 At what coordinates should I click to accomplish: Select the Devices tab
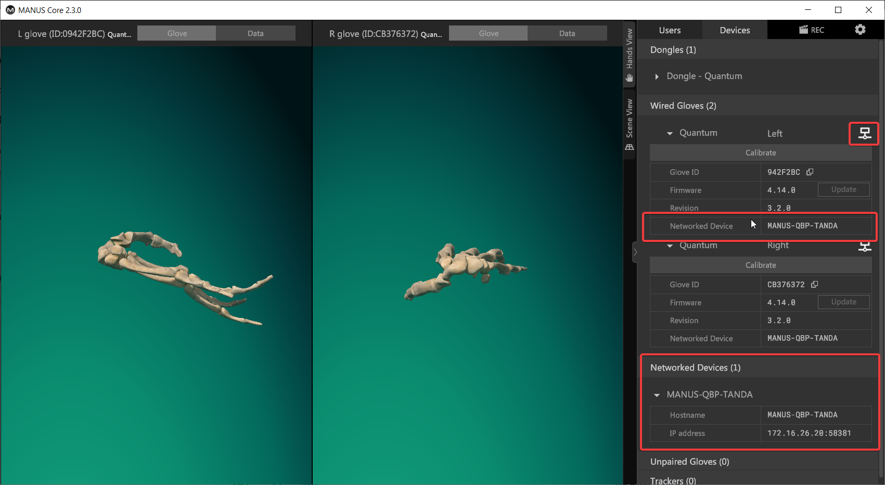pos(735,30)
